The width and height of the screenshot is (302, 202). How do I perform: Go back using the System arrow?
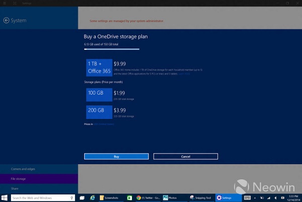click(6, 21)
